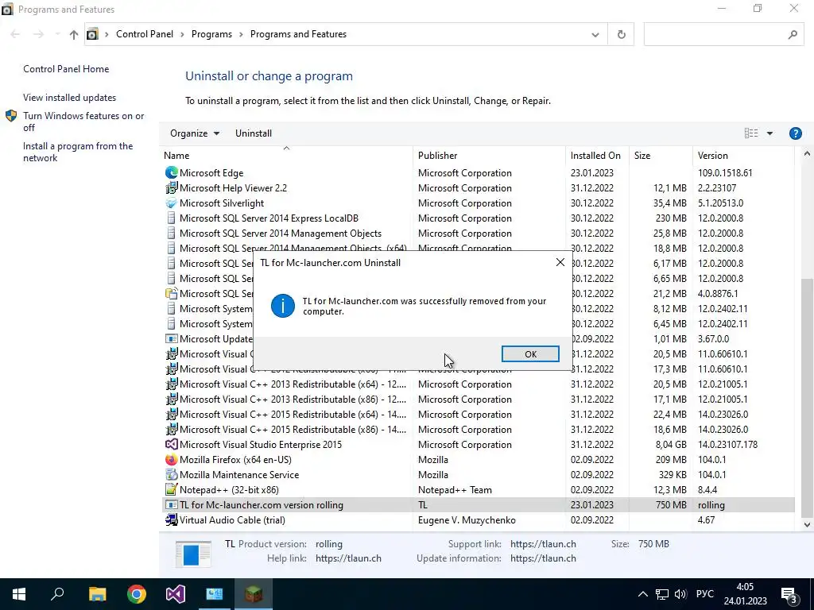Sort by Version column header
Screen dimensions: 814x610
pyautogui.click(x=743, y=155)
